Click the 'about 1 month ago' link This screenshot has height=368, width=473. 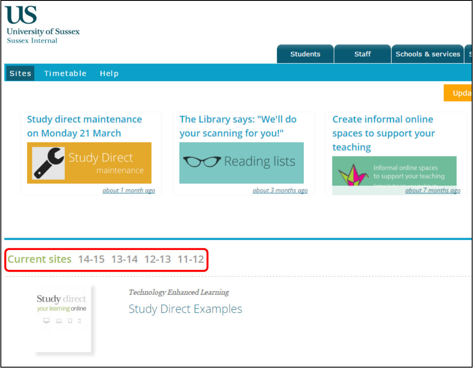coord(129,190)
